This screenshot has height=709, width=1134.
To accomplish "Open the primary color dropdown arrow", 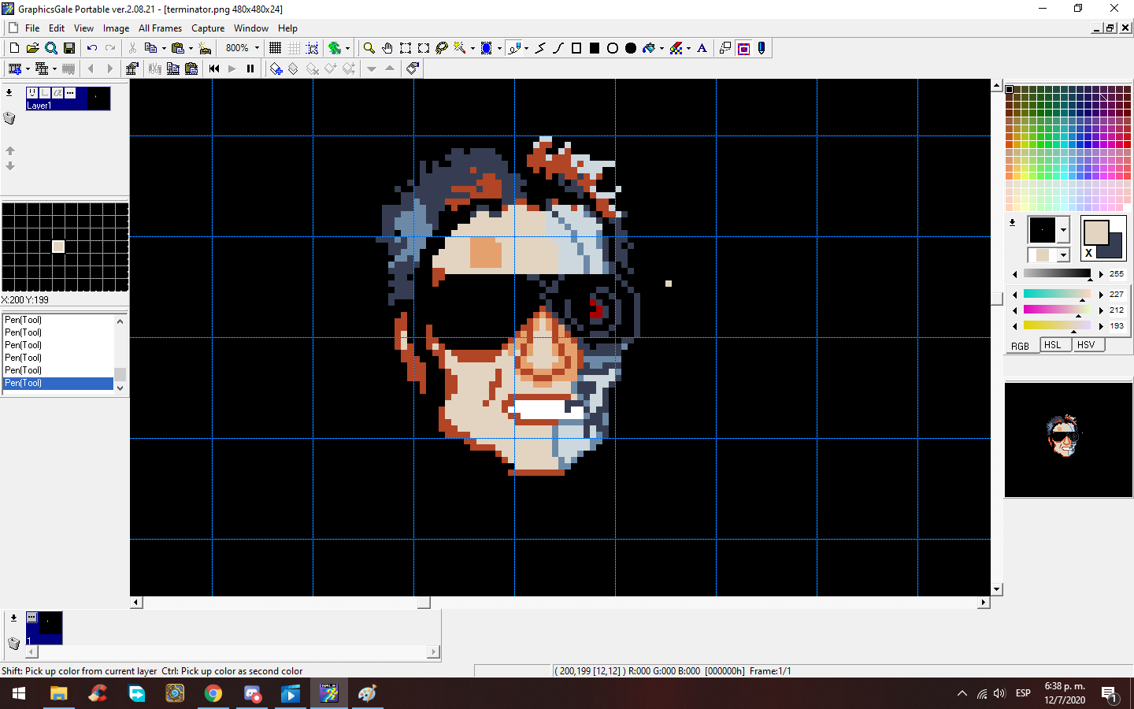I will point(1063,230).
